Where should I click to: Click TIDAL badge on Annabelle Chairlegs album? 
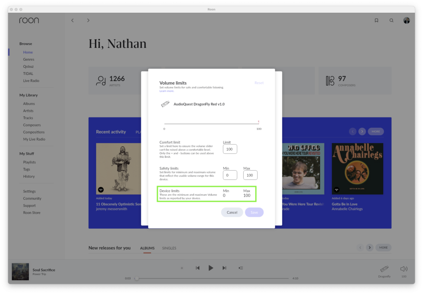tap(336, 189)
